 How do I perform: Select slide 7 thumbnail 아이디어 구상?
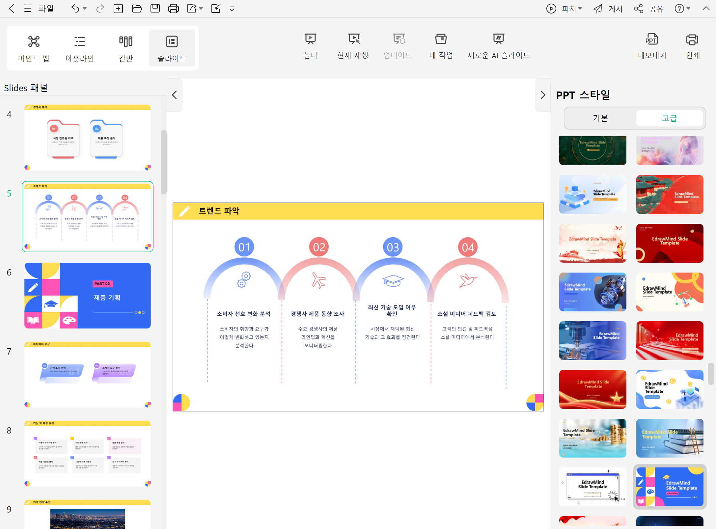[88, 375]
